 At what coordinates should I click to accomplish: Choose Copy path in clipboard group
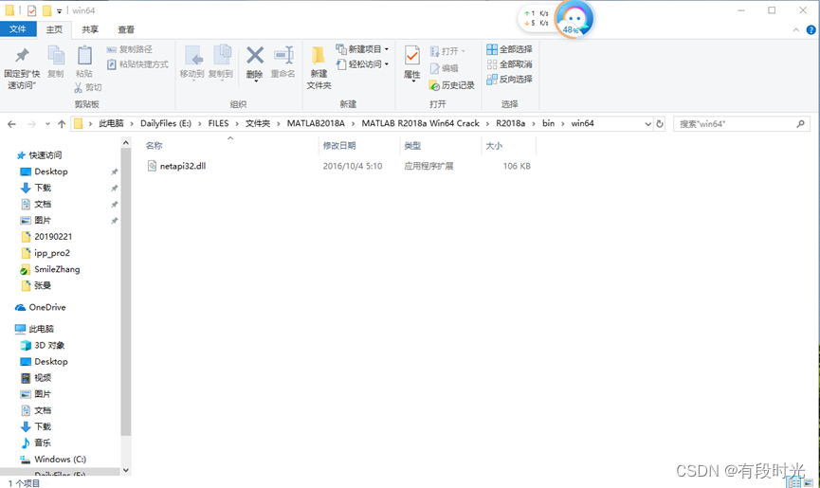point(130,49)
